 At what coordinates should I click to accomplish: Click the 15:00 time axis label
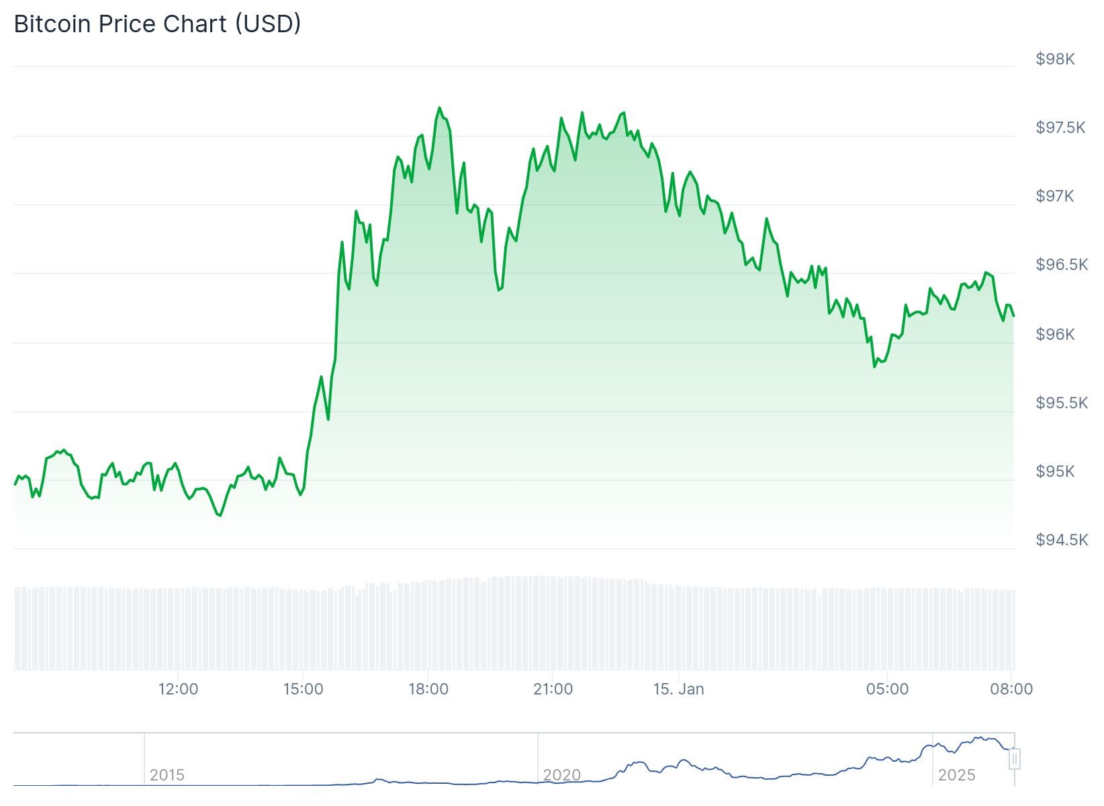click(x=303, y=689)
